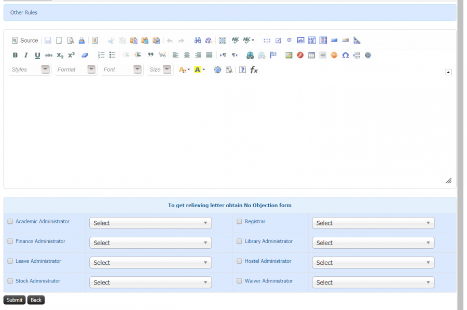Toggle Italic formatting
Image resolution: width=467 pixels, height=310 pixels.
click(x=26, y=55)
